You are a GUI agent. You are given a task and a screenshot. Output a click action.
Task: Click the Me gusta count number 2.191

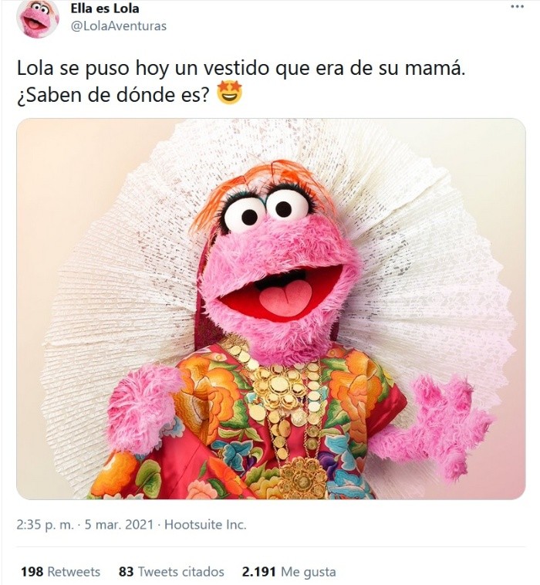tap(259, 572)
